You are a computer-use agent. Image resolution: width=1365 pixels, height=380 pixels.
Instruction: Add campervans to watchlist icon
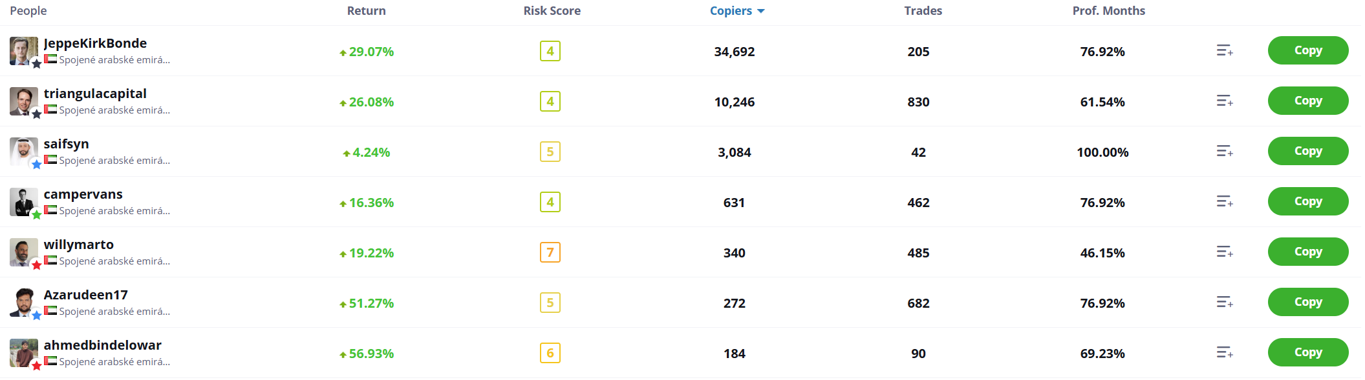pos(1224,201)
